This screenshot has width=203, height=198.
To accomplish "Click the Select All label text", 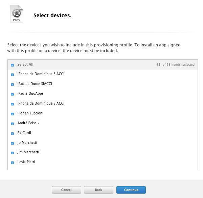I will pos(25,64).
